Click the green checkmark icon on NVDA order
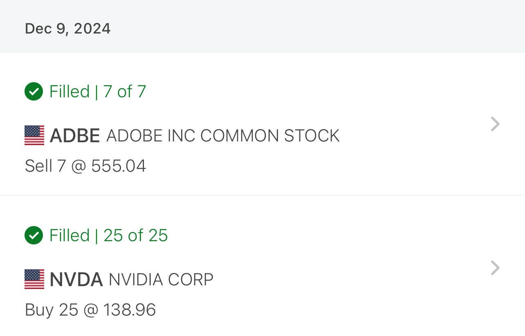The width and height of the screenshot is (525, 336). click(34, 235)
